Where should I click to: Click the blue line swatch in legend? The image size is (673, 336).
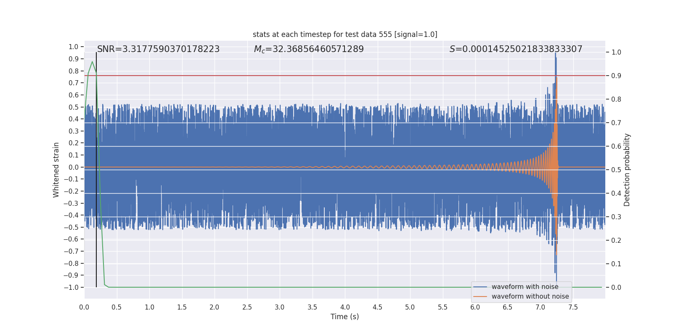pyautogui.click(x=480, y=287)
